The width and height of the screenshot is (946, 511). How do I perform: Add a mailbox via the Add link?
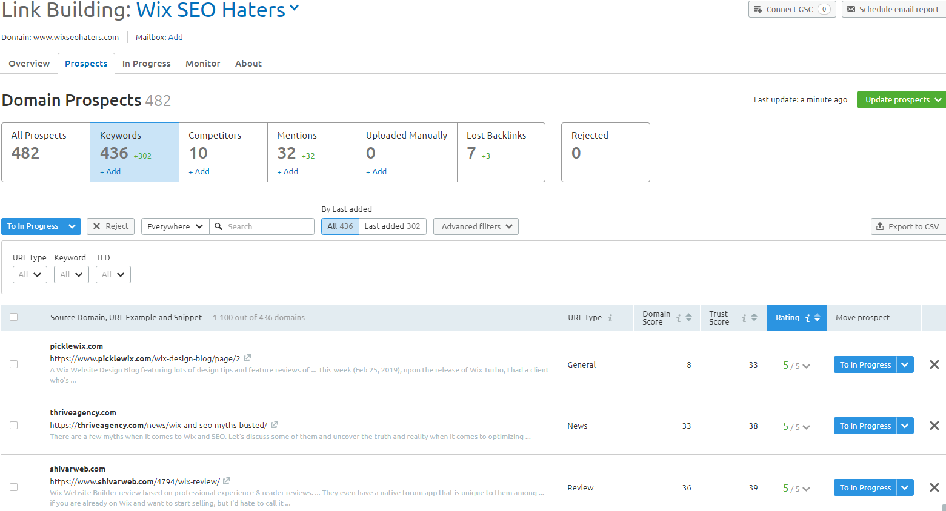pyautogui.click(x=175, y=37)
